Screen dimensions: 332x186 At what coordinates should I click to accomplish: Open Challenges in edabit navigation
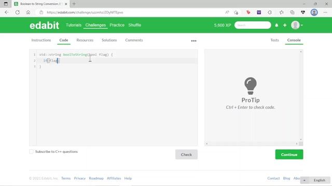(95, 25)
